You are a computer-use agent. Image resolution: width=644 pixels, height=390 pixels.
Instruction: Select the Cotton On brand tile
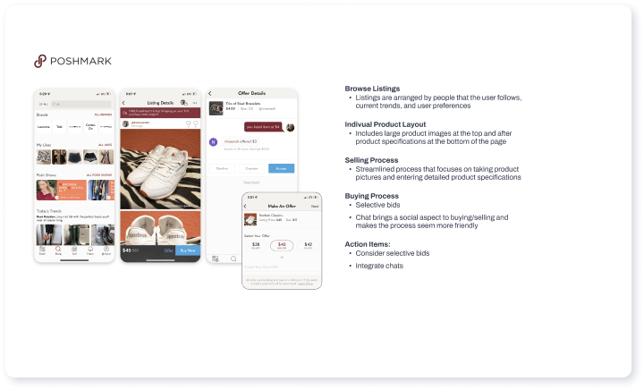[90, 127]
